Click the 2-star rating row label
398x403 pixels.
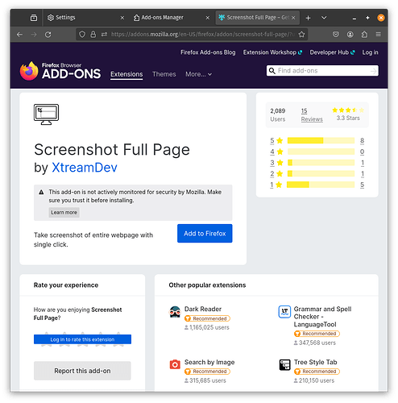pos(276,174)
